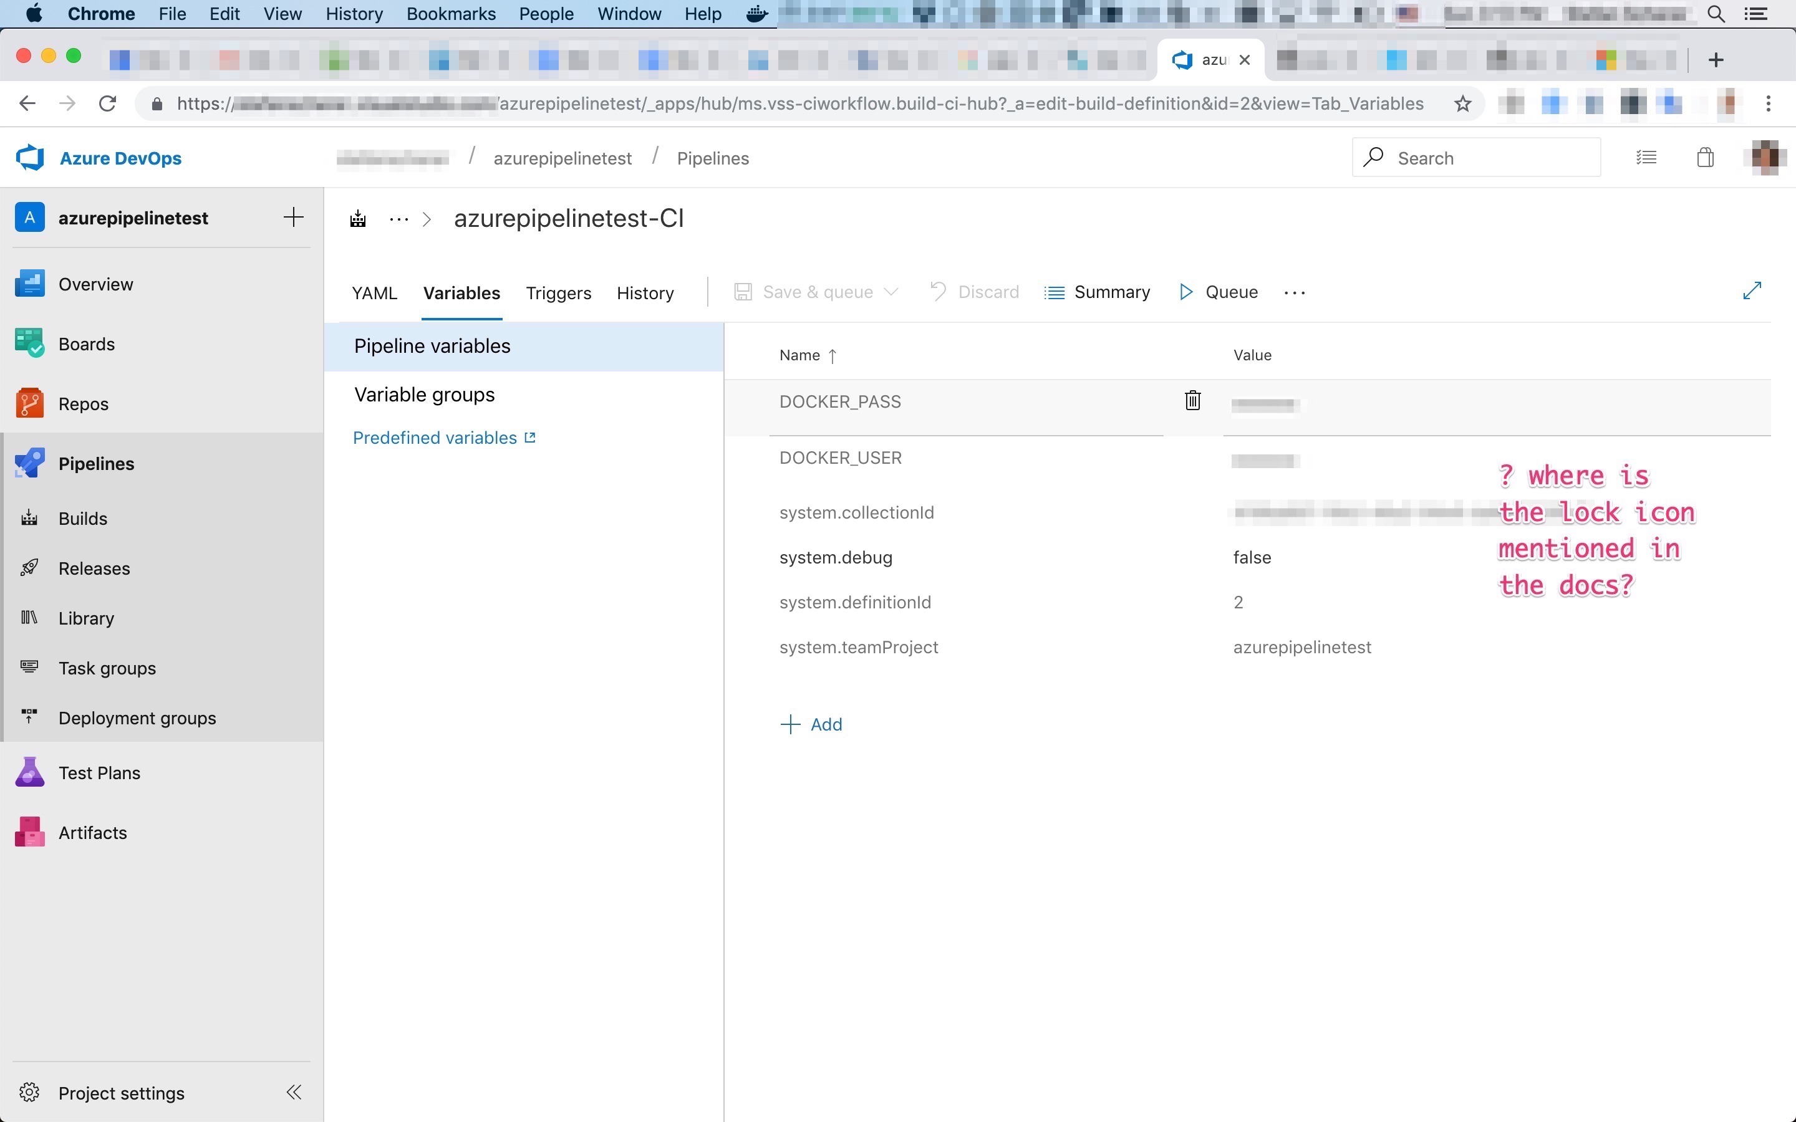Open the Apple menu
The height and width of the screenshot is (1122, 1796).
tap(34, 14)
